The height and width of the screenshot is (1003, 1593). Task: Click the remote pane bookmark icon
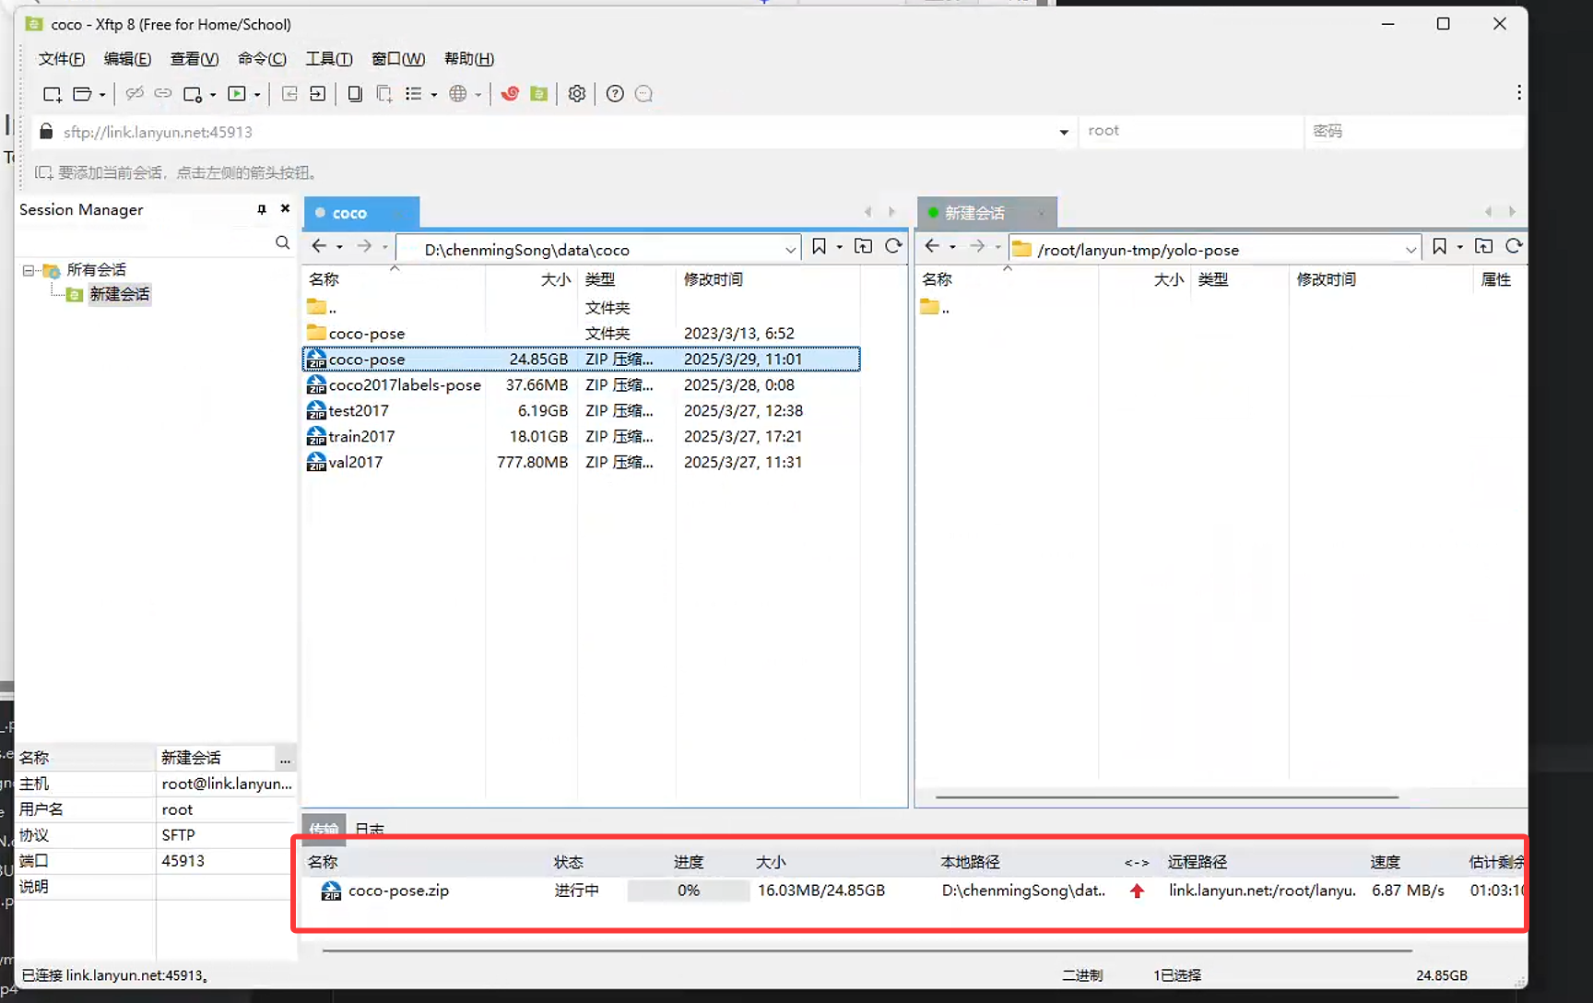[1439, 246]
